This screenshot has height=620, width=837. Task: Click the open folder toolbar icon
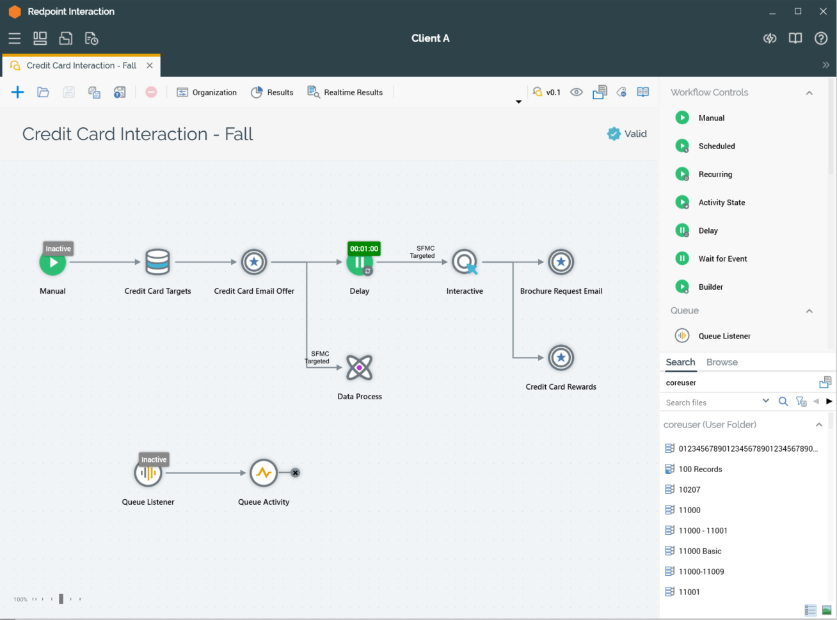click(x=43, y=92)
